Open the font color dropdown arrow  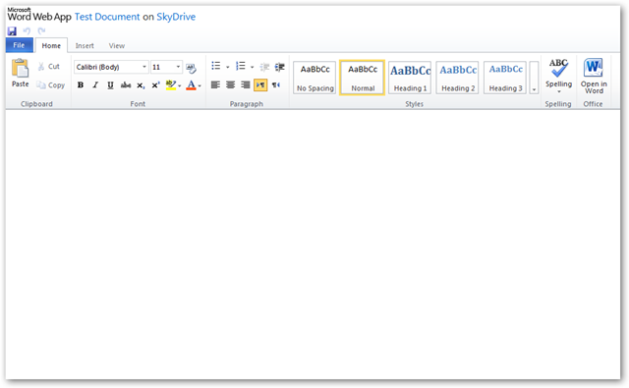[x=200, y=85]
